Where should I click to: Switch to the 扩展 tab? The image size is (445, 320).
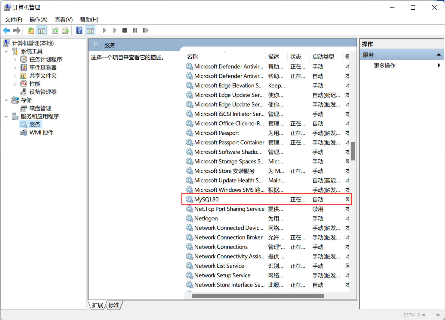(x=97, y=305)
